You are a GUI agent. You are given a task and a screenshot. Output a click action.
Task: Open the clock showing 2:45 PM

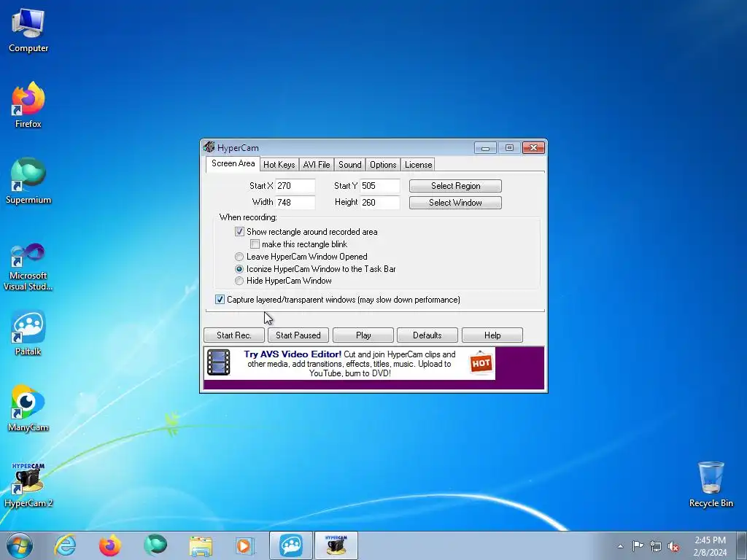710,546
